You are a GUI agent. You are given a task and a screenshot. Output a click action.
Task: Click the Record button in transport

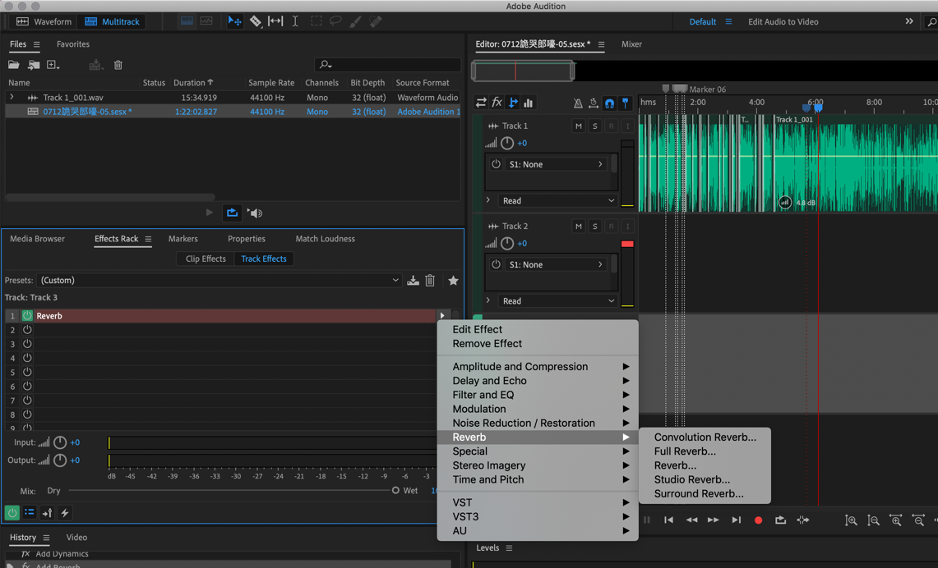click(758, 520)
